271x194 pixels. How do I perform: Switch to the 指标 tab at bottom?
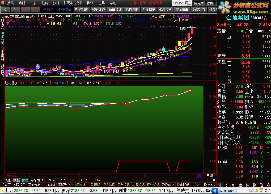(9, 180)
